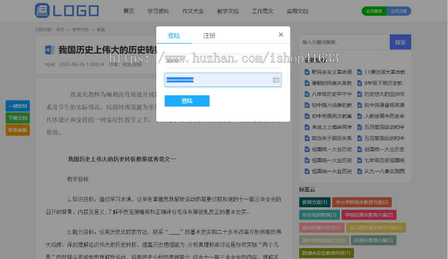Click the blue 登陆 submit button
This screenshot has width=448, height=259.
click(x=187, y=101)
